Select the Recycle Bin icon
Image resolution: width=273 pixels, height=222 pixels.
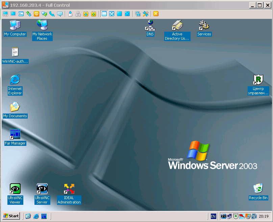tap(258, 192)
